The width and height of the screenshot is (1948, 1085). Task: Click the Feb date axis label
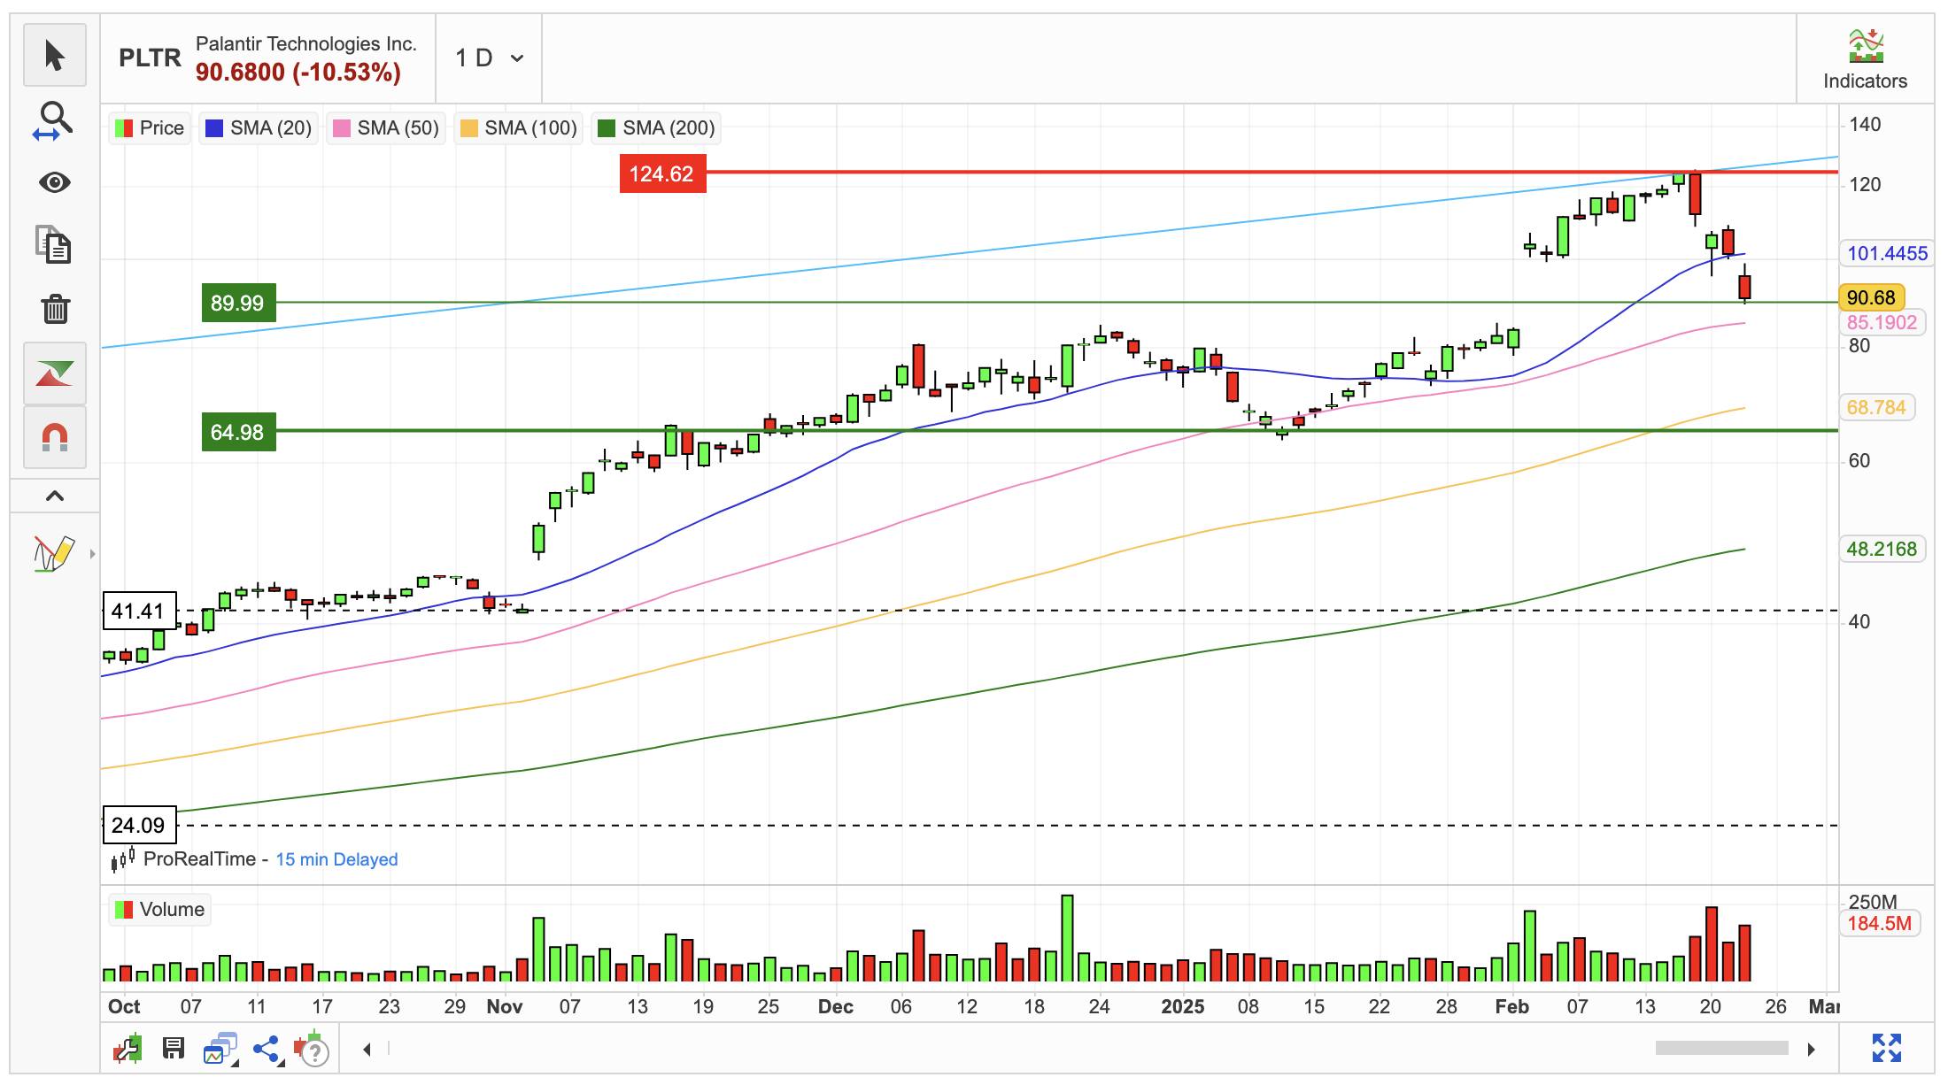(x=1512, y=1007)
